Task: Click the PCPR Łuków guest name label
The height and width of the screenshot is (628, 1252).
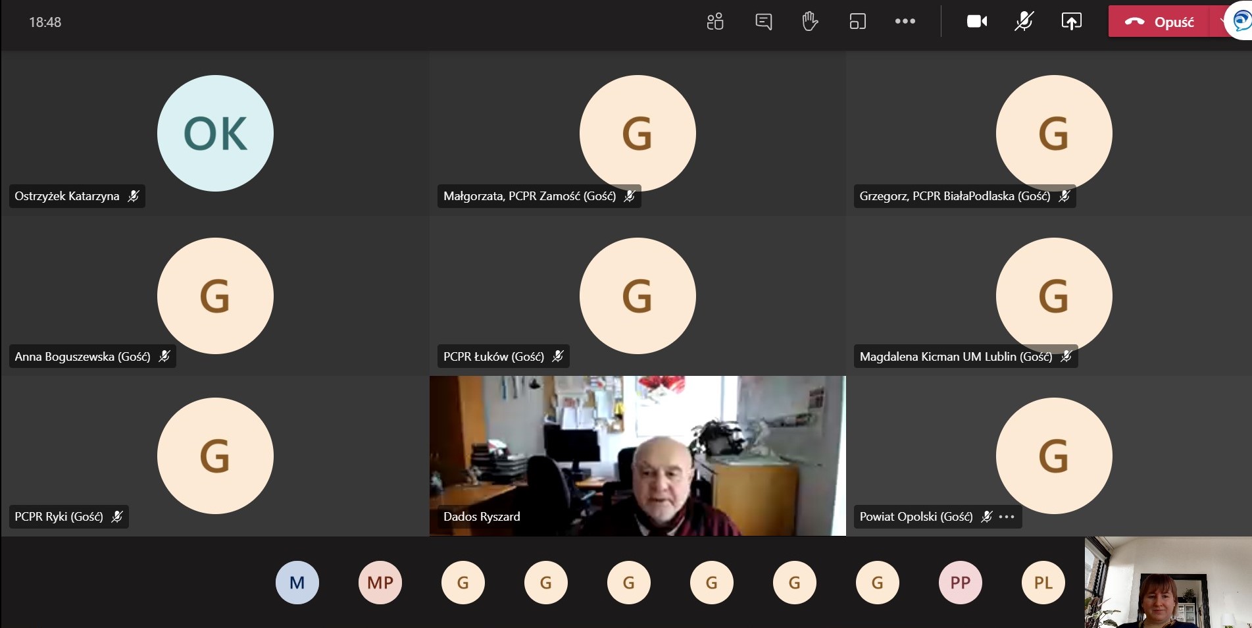Action: point(493,357)
